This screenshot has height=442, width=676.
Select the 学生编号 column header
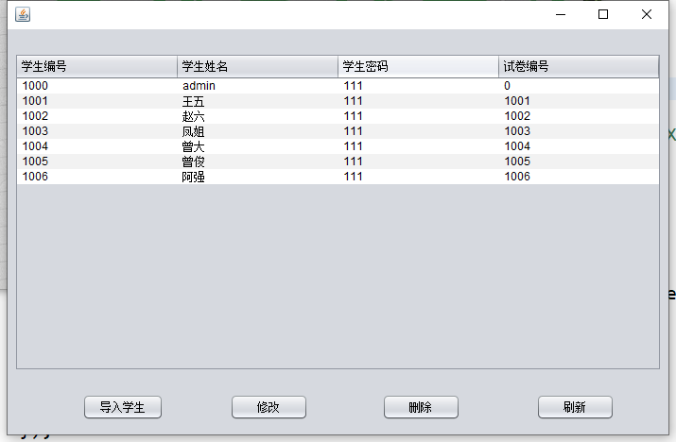click(x=97, y=66)
